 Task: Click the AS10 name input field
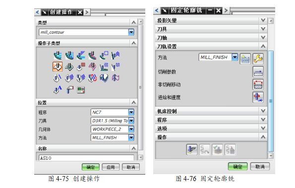86,158
